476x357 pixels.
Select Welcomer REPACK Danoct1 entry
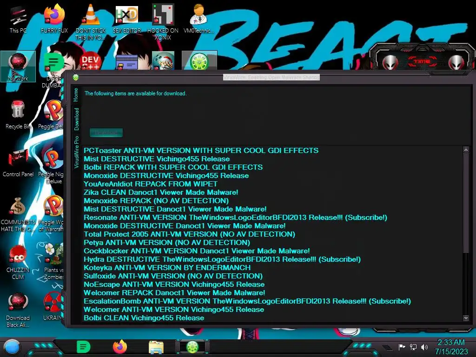[174, 293]
